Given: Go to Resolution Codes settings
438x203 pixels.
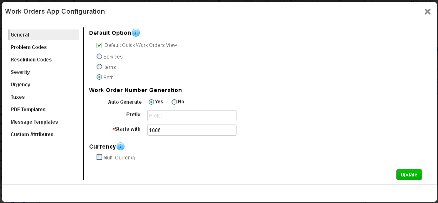Looking at the screenshot, I should [x=31, y=60].
